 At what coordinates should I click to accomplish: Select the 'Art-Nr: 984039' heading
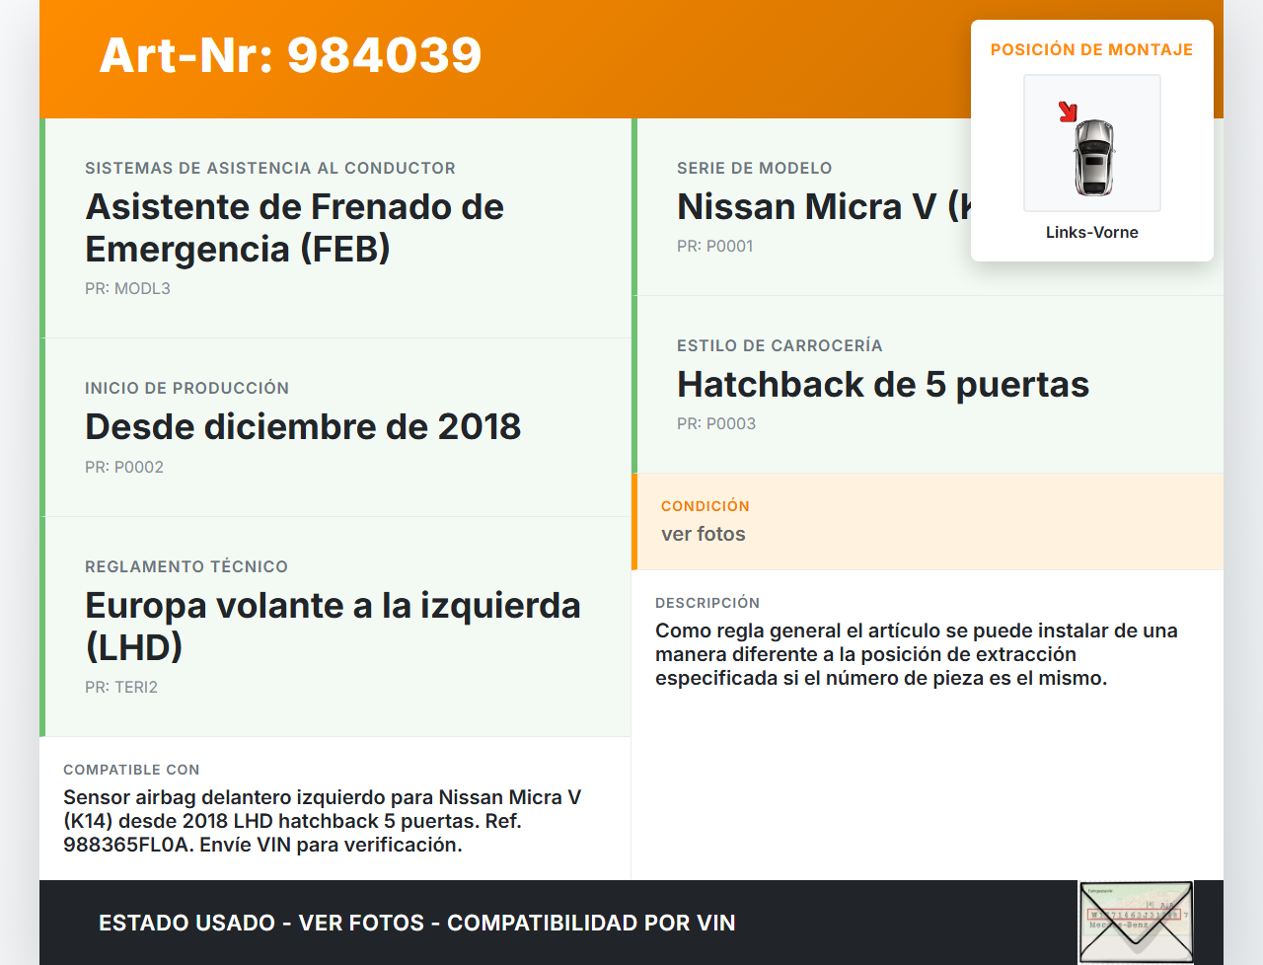tap(291, 55)
